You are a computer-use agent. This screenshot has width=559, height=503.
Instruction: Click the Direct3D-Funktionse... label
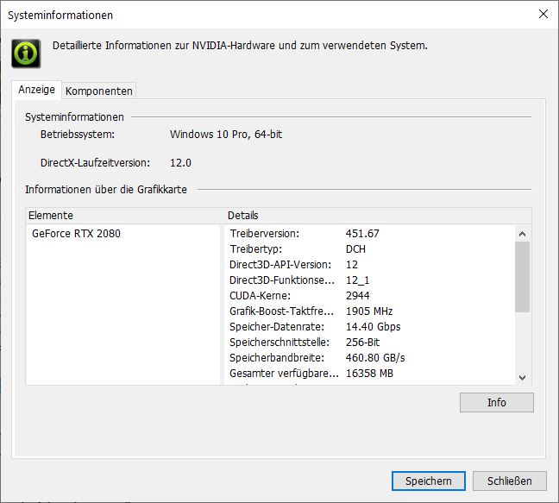coord(282,280)
